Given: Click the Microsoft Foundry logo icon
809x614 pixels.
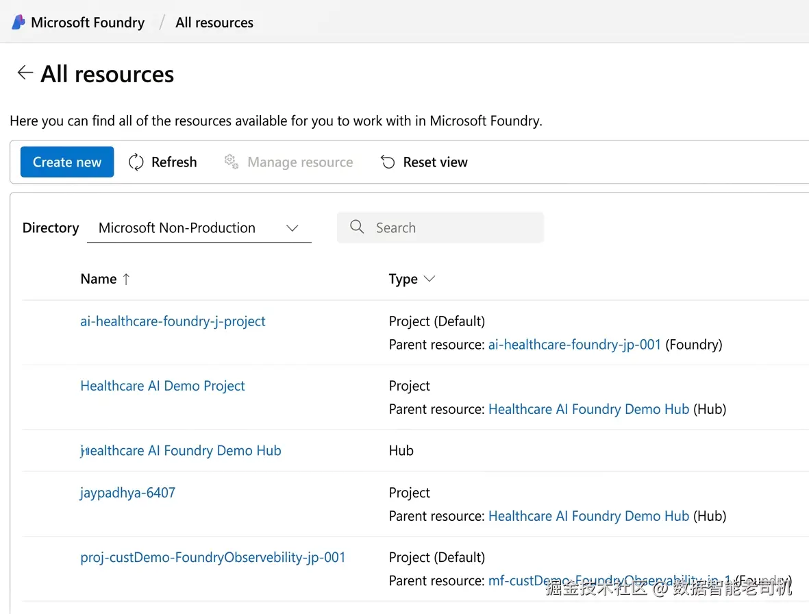Looking at the screenshot, I should point(18,22).
